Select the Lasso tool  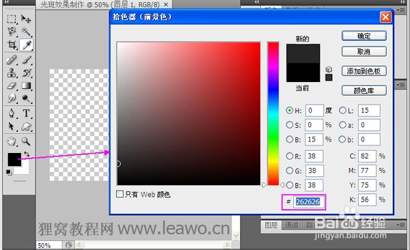coord(12,31)
